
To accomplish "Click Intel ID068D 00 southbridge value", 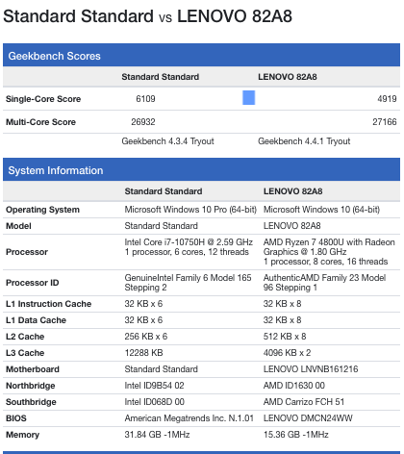I will click(x=154, y=402).
